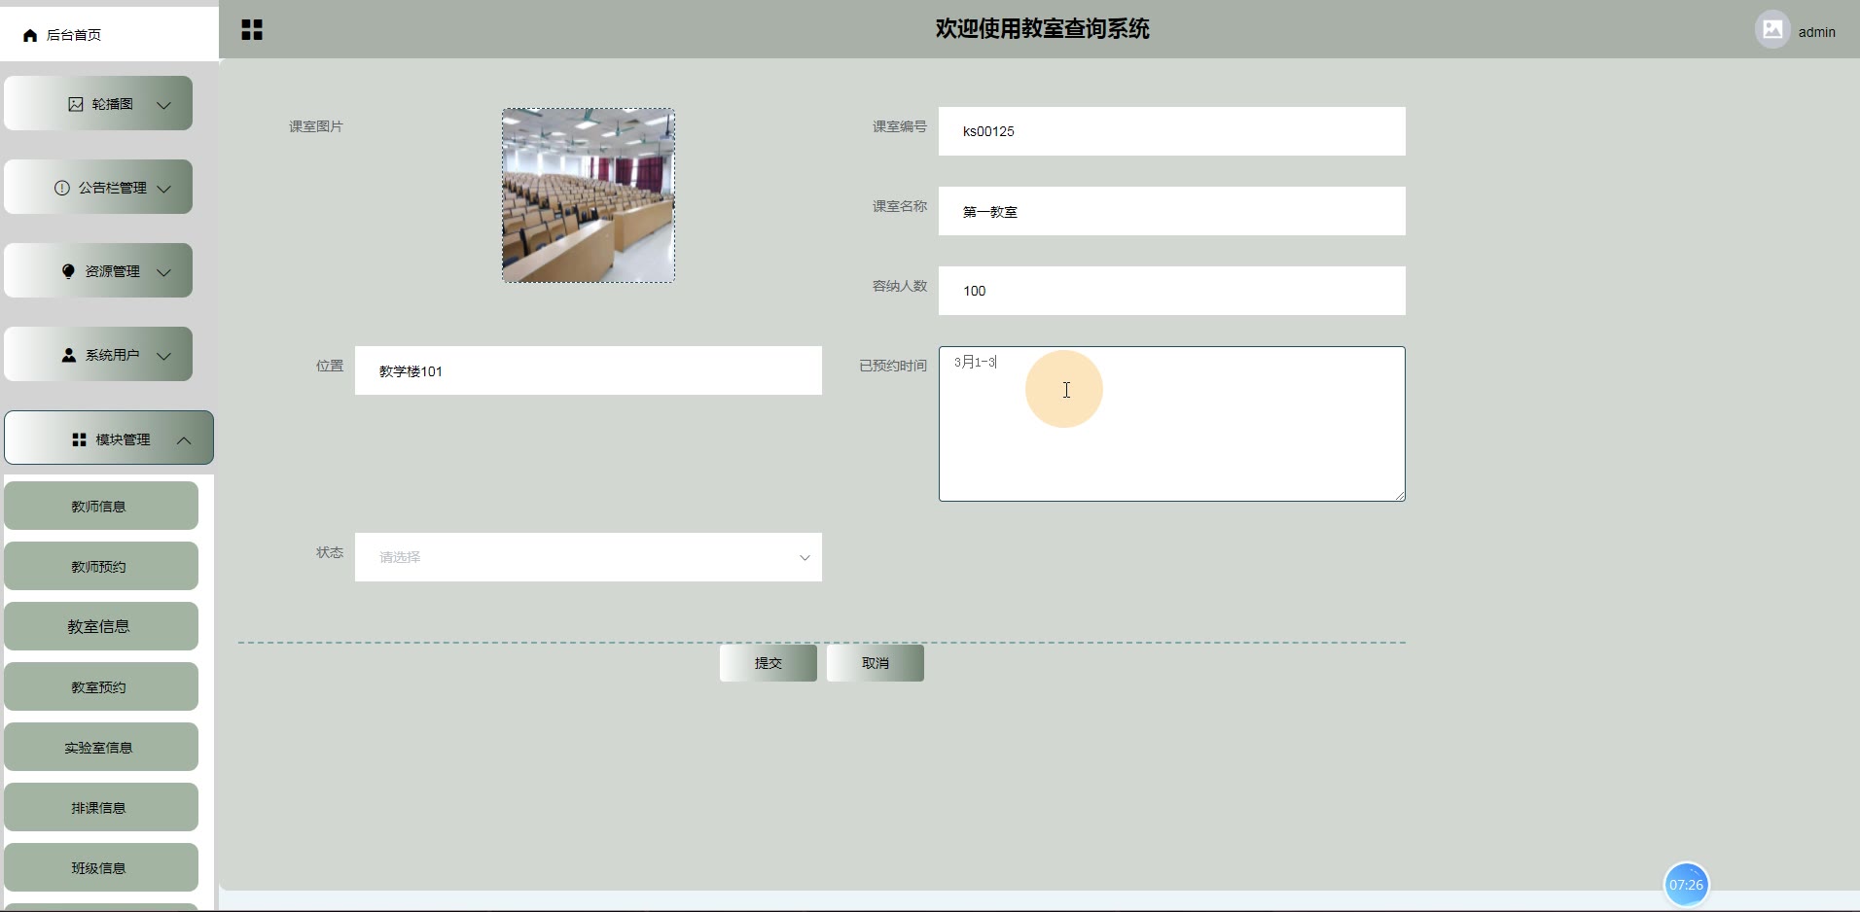Open 教师信息 module
Image resolution: width=1860 pixels, height=912 pixels.
(101, 506)
